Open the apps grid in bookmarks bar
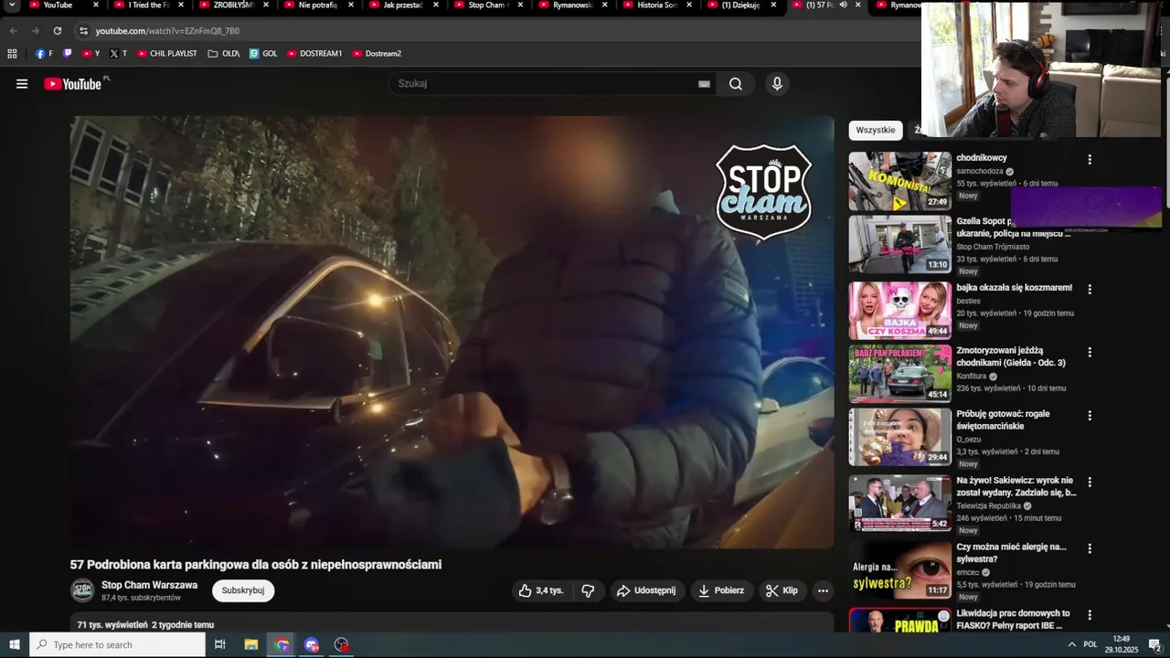This screenshot has width=1170, height=658. pos(13,54)
